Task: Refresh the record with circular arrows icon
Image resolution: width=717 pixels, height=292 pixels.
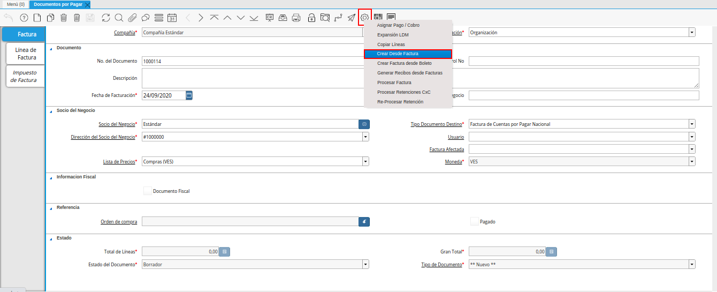Action: coord(106,18)
